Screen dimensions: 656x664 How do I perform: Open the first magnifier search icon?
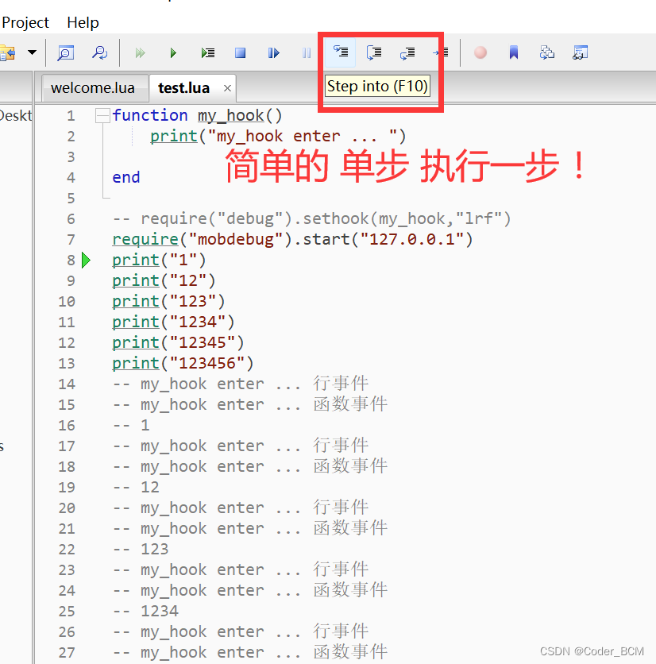tap(66, 52)
